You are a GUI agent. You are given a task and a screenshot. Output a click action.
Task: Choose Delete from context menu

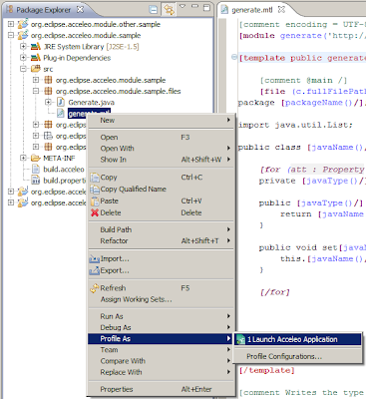(161, 212)
